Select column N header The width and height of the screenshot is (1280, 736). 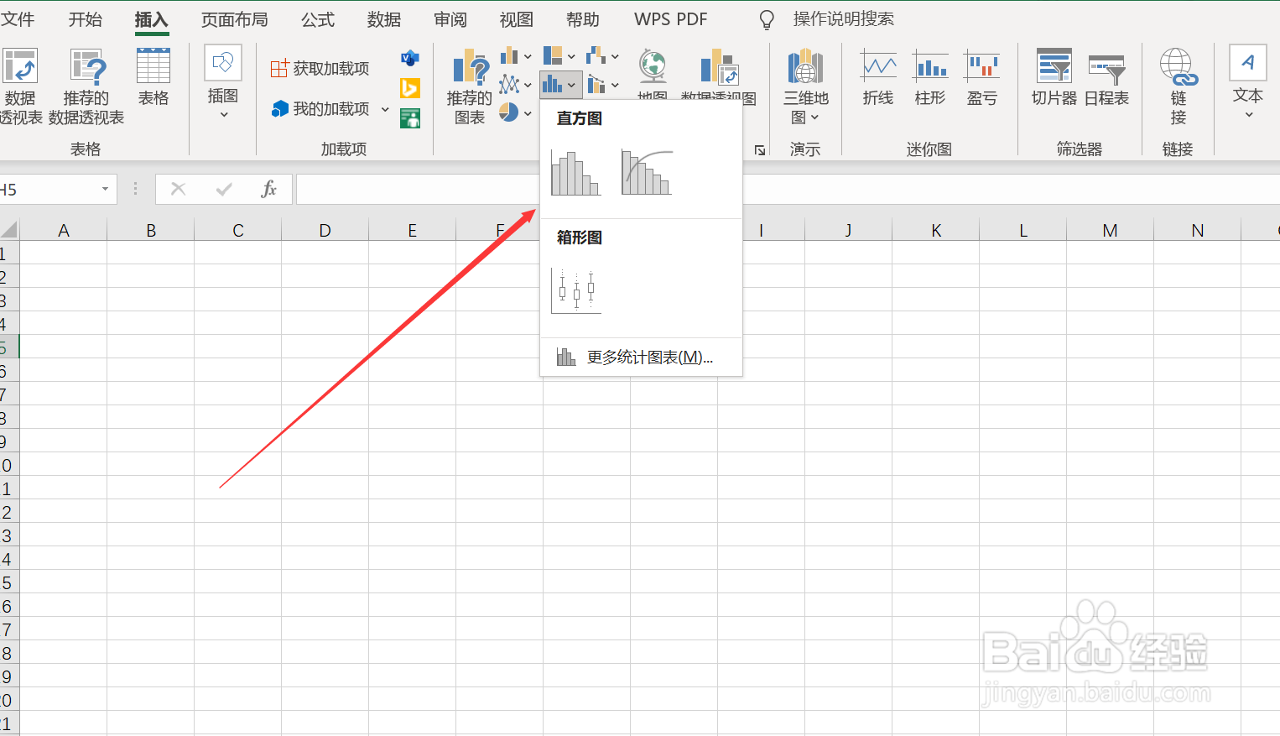[1198, 230]
